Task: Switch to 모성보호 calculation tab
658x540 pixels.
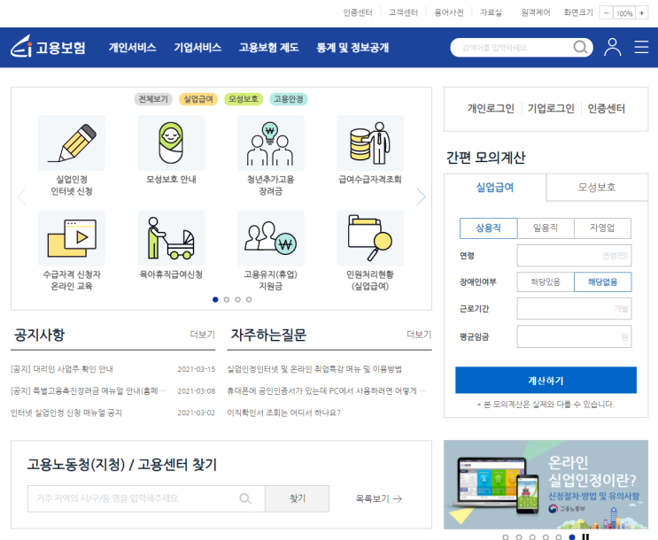Action: (x=597, y=187)
